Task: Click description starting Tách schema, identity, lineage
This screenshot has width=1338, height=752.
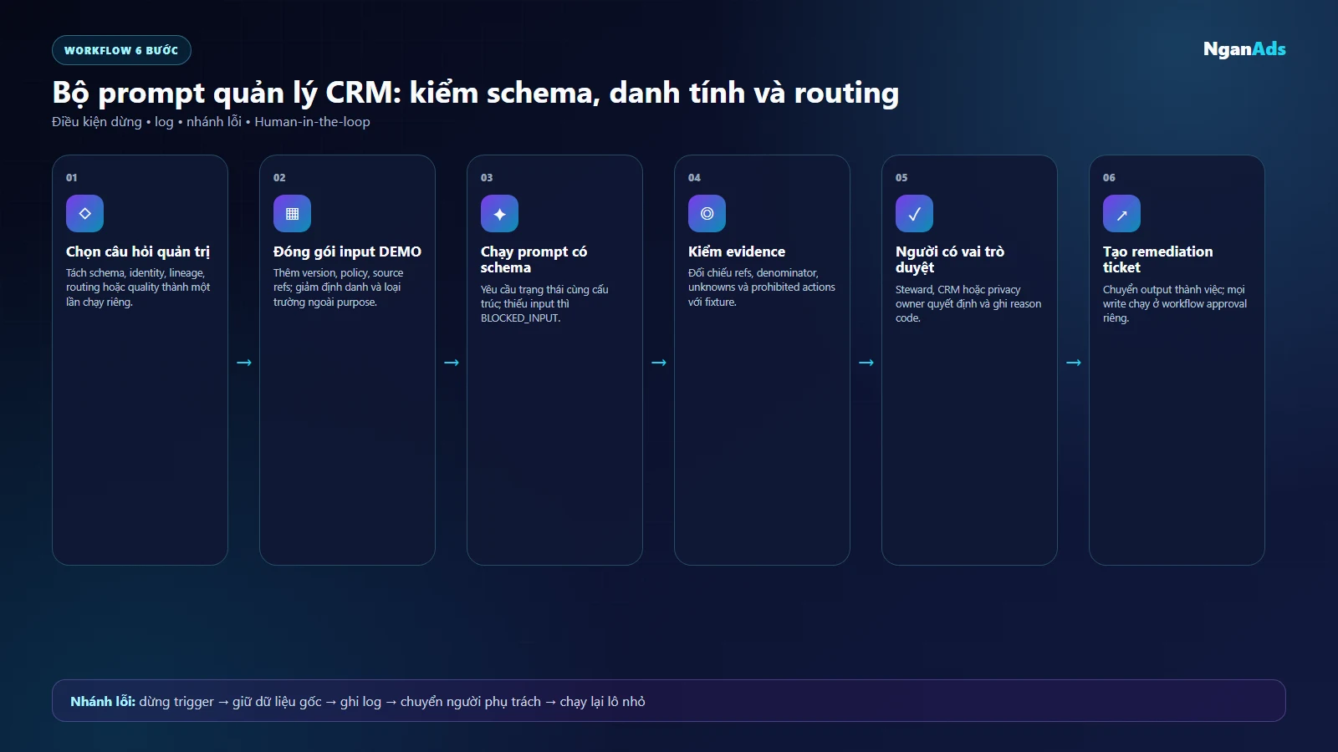Action: [x=138, y=287]
